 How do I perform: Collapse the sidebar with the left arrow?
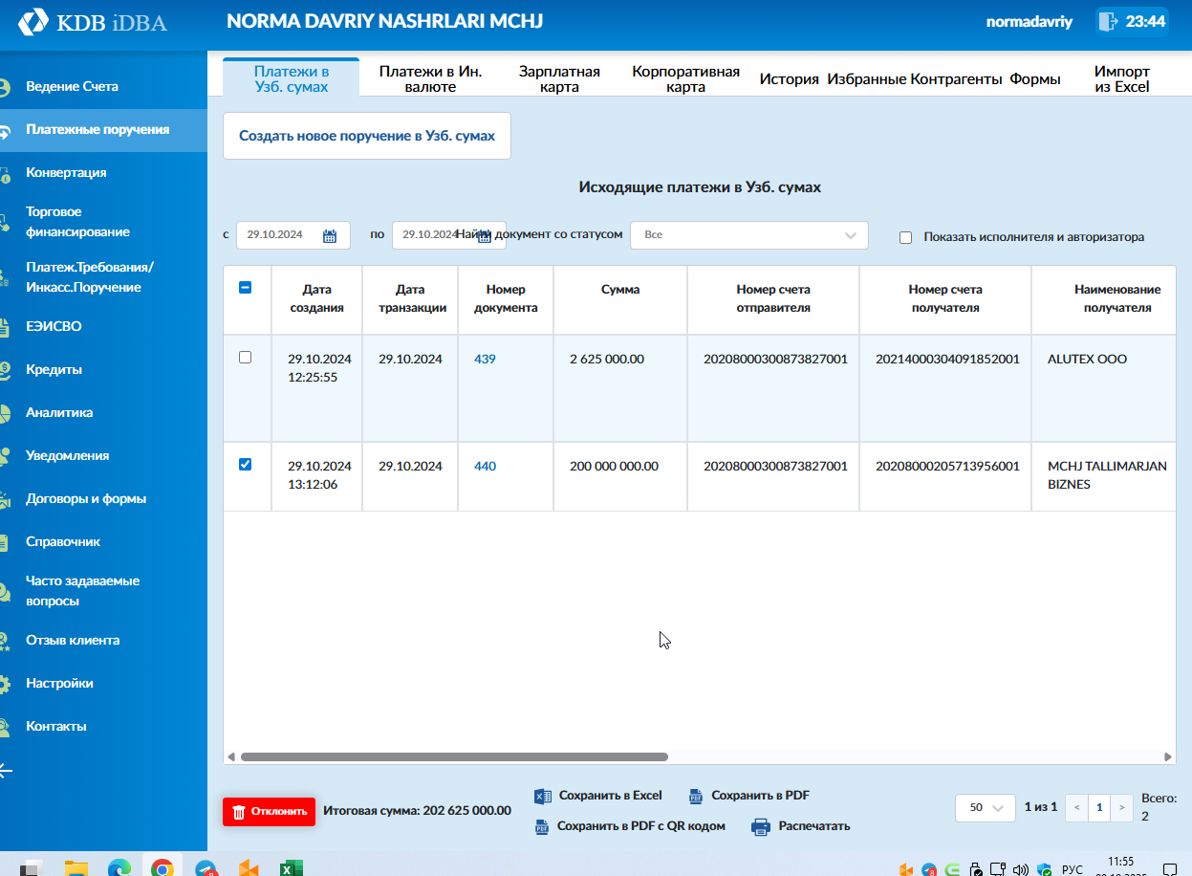click(x=7, y=770)
